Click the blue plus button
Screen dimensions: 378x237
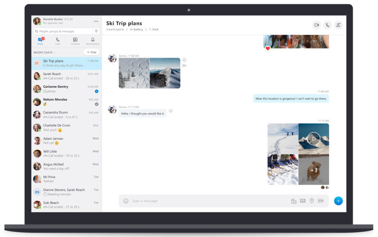[x=338, y=201]
